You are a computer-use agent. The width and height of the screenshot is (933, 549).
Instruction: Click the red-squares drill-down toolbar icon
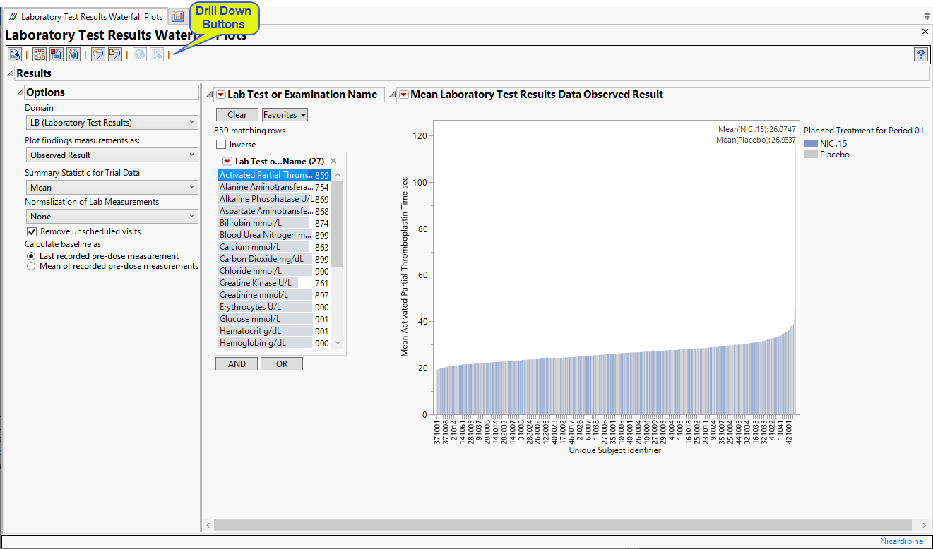[x=57, y=54]
